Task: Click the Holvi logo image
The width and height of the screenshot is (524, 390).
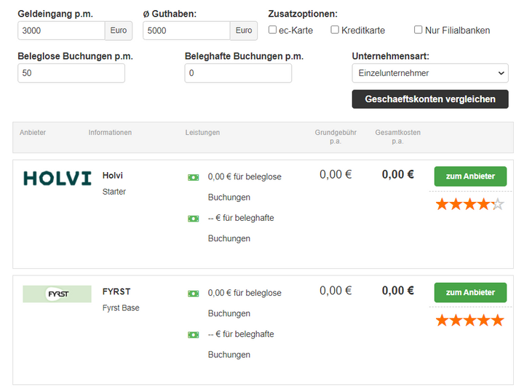Action: click(57, 178)
